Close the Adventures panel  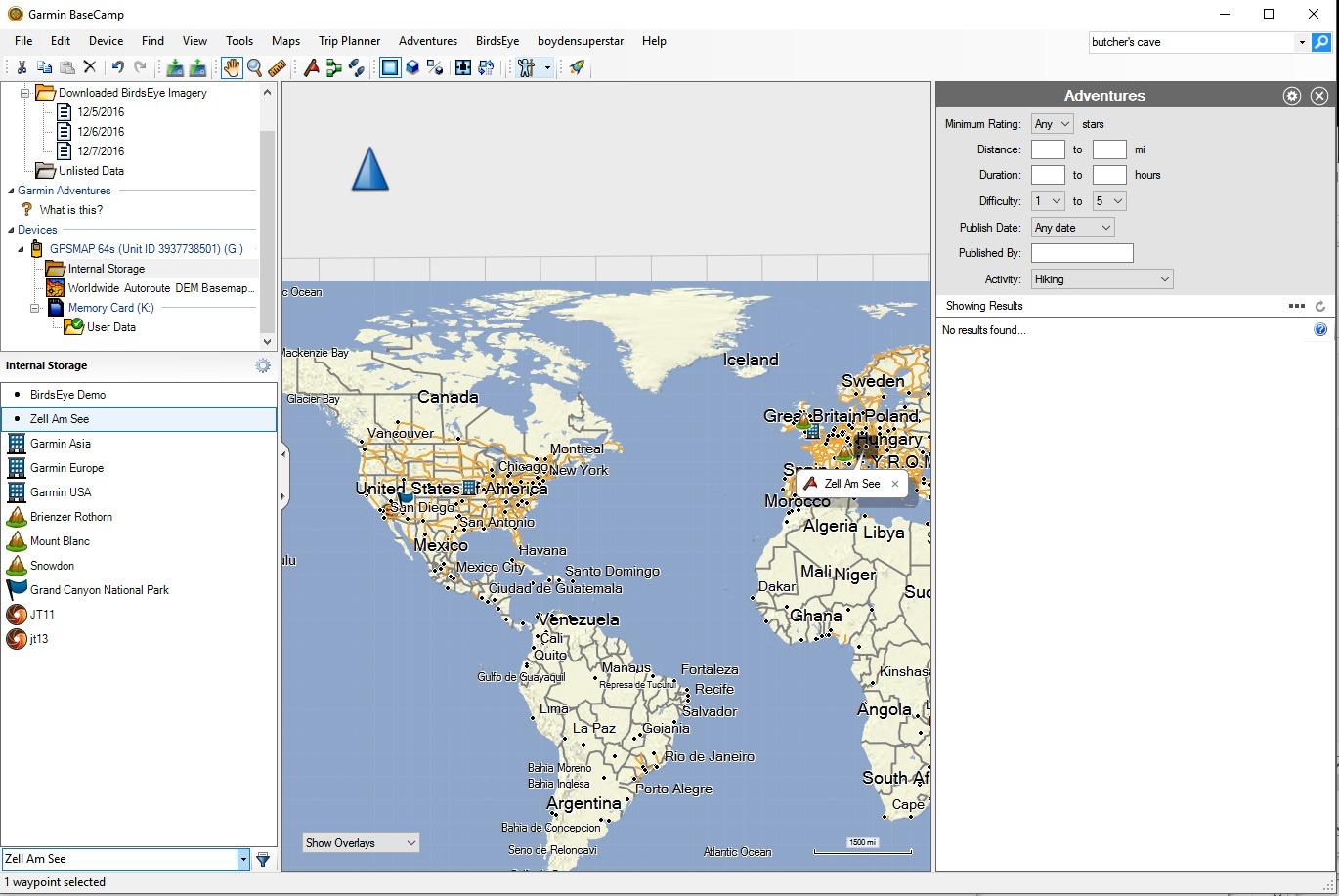point(1319,96)
